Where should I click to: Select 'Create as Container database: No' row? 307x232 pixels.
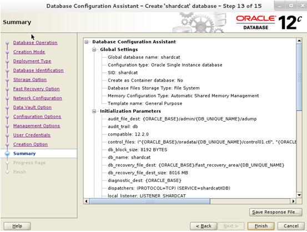[145, 80]
